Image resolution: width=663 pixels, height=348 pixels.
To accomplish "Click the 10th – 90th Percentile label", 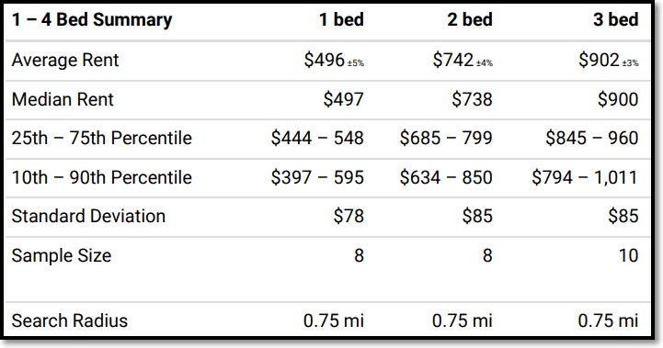I will (101, 177).
